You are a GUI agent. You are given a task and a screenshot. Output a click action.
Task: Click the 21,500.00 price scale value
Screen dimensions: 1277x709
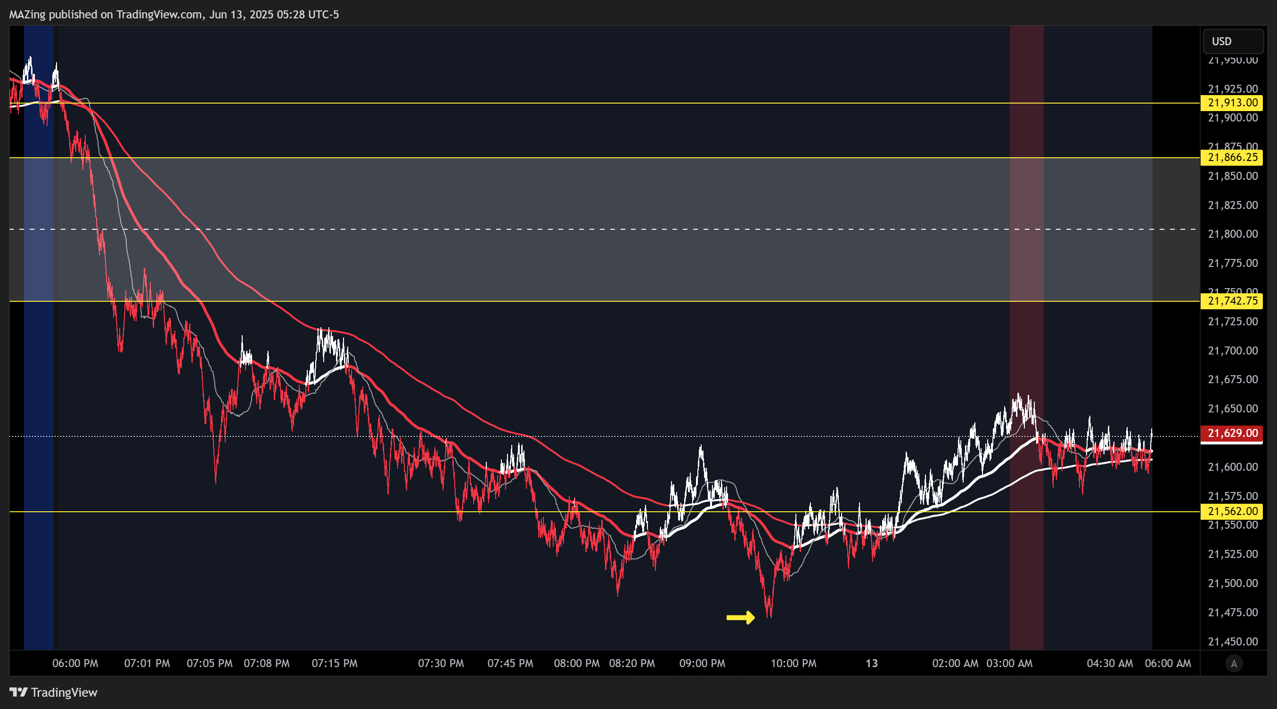click(1233, 583)
